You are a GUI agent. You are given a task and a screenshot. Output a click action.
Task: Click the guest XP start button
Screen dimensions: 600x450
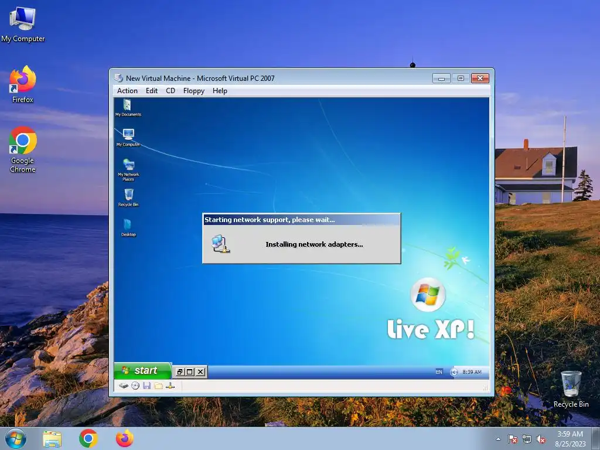[x=143, y=370]
